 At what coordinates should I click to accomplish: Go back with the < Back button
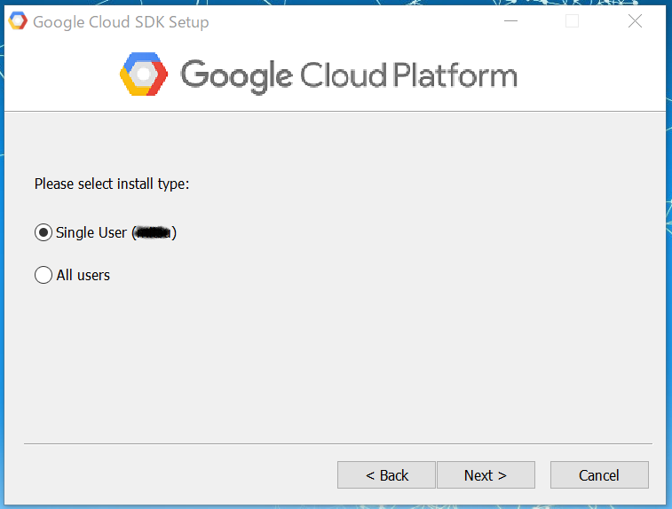point(386,475)
